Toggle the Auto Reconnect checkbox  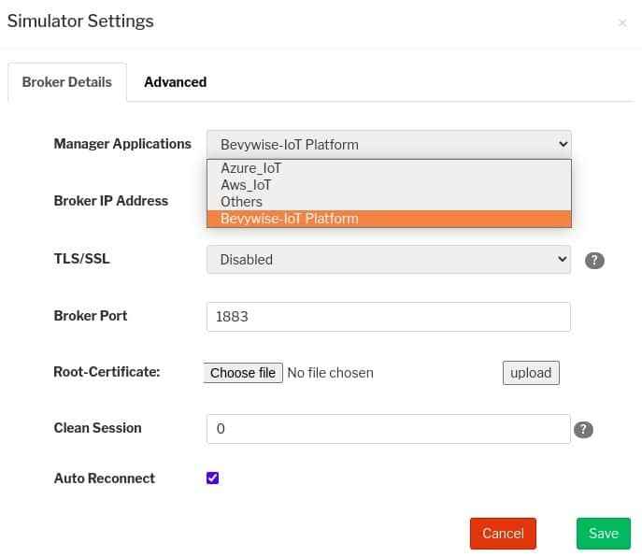[212, 478]
